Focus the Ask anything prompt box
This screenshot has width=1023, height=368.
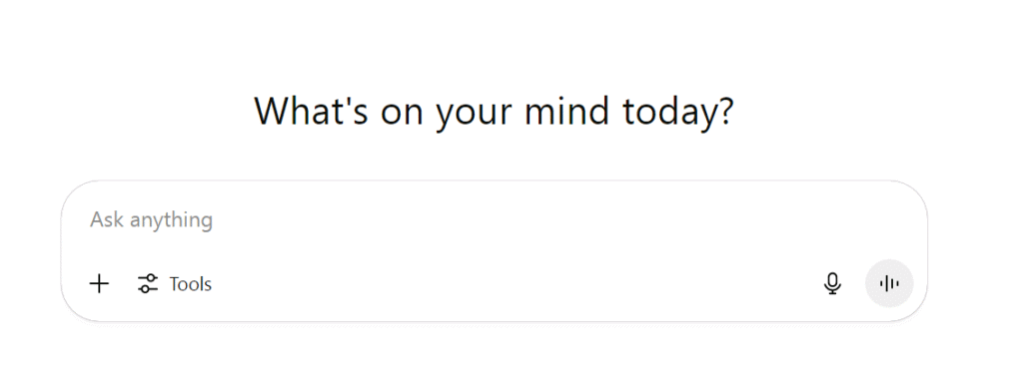click(x=494, y=220)
